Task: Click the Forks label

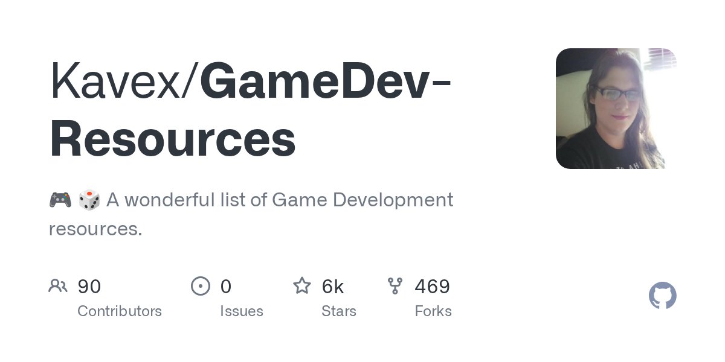Action: click(x=433, y=311)
